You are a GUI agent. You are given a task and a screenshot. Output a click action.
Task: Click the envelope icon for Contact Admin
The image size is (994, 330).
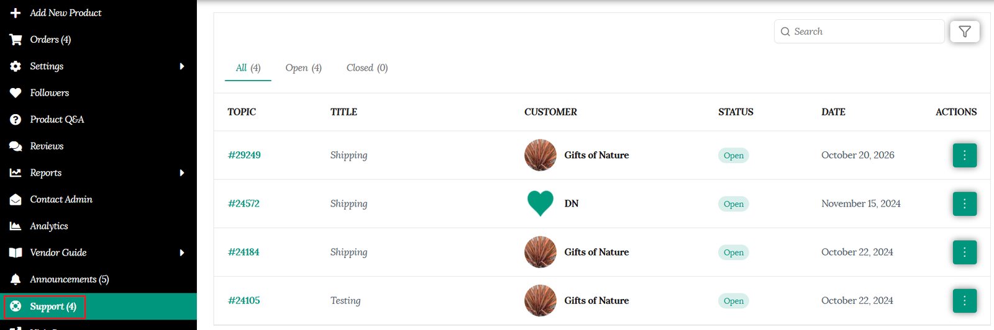tap(16, 199)
